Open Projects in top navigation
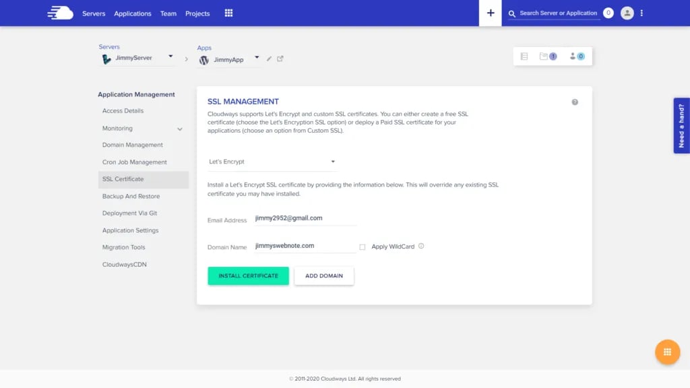Image resolution: width=690 pixels, height=388 pixels. (x=197, y=13)
